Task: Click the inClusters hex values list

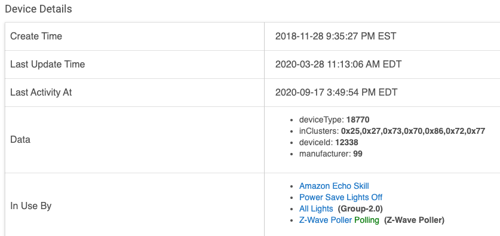Action: [x=413, y=131]
